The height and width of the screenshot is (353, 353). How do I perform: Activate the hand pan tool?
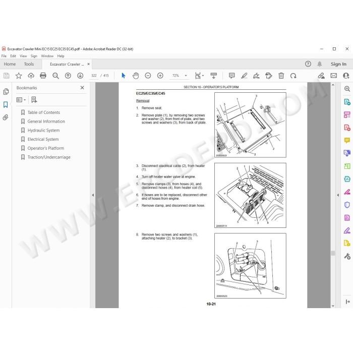[x=136, y=76]
